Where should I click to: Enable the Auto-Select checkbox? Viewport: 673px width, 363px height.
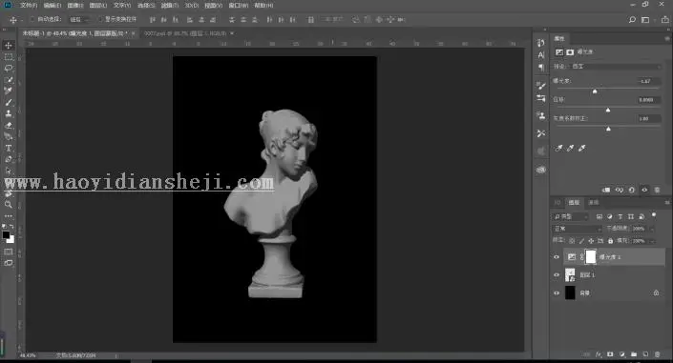(32, 19)
